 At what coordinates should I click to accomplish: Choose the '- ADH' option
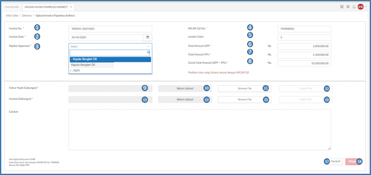[x=110, y=70]
